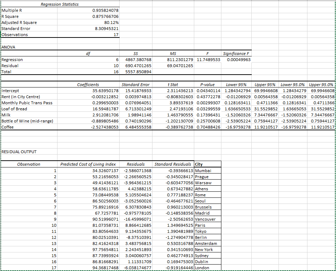The width and height of the screenshot is (336, 271).
Task: Select the F value 11.7489533
Action: (x=208, y=60)
